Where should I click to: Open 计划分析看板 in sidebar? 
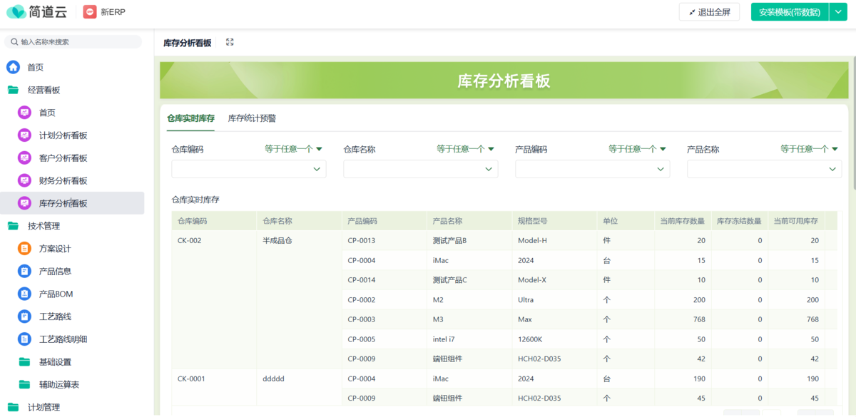(x=63, y=135)
